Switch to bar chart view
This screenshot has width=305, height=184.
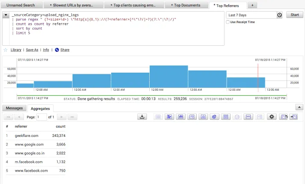[169, 117]
